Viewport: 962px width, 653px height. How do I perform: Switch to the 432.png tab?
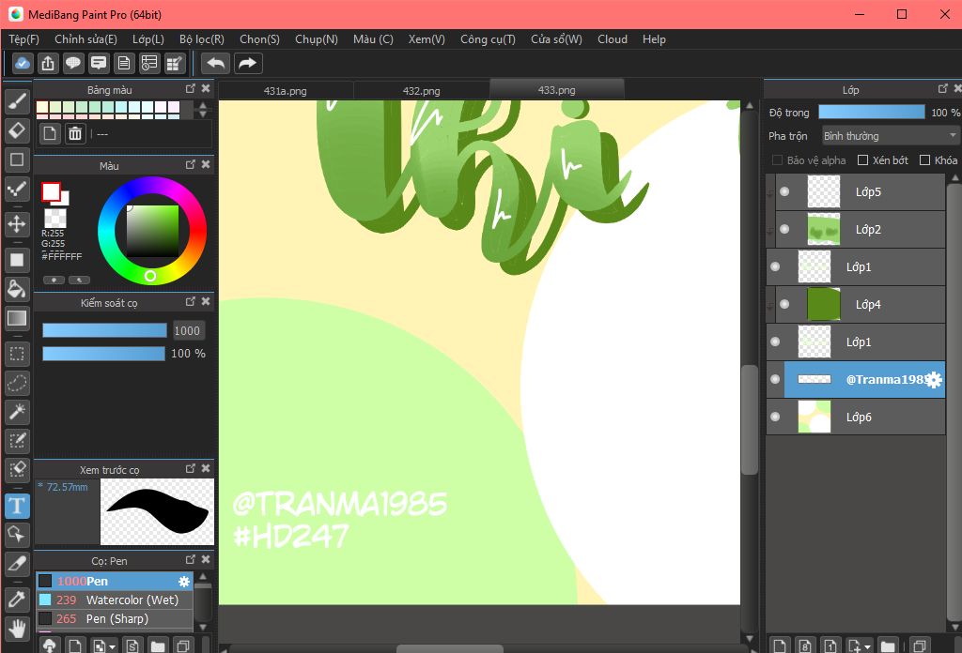[x=422, y=91]
